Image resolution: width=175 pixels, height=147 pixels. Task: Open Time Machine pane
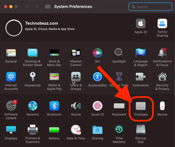(119, 130)
